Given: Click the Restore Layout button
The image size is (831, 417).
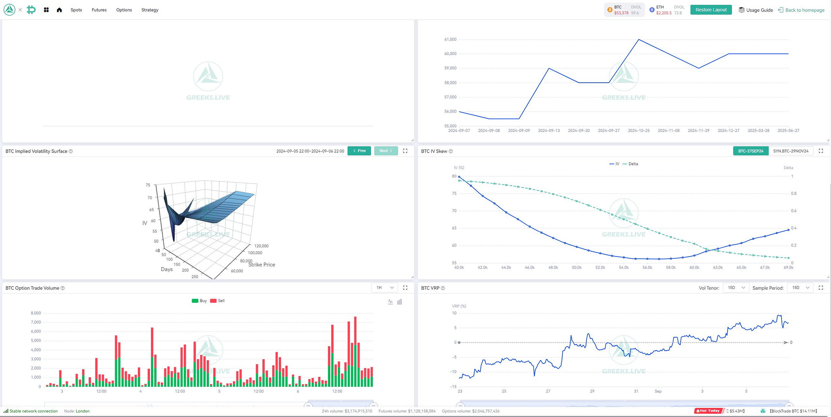Looking at the screenshot, I should click(x=711, y=10).
